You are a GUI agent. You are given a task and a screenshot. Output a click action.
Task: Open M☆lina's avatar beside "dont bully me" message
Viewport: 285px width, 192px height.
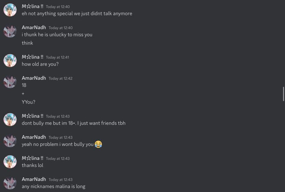point(10,120)
